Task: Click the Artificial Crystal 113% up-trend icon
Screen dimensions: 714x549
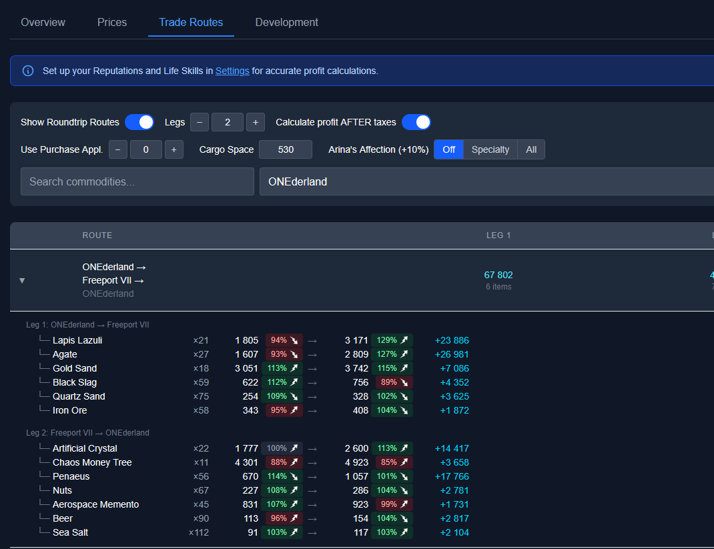Action: (404, 448)
